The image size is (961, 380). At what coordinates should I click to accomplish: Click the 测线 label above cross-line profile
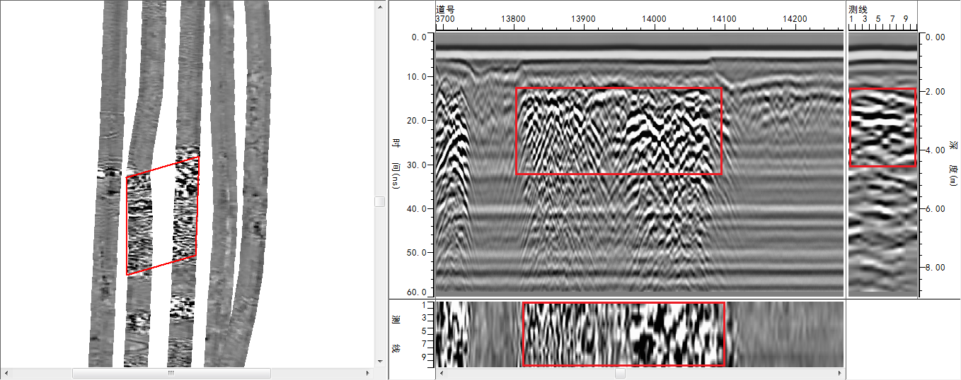857,9
